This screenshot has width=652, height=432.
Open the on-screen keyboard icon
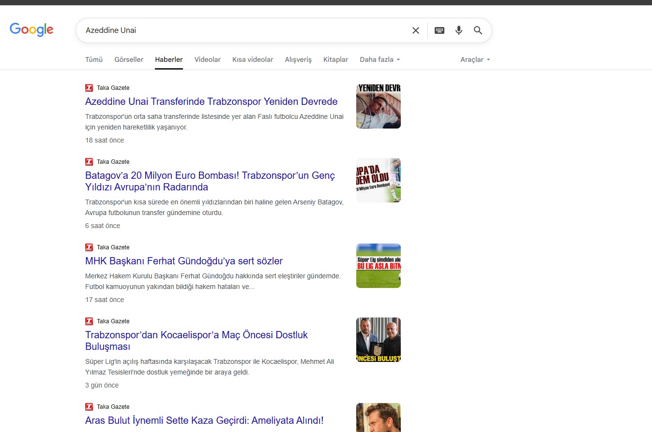click(x=440, y=30)
